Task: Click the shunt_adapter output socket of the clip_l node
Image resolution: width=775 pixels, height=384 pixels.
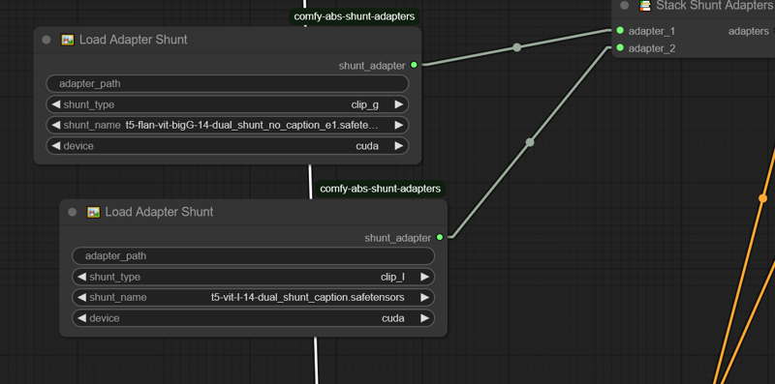Action: (440, 237)
